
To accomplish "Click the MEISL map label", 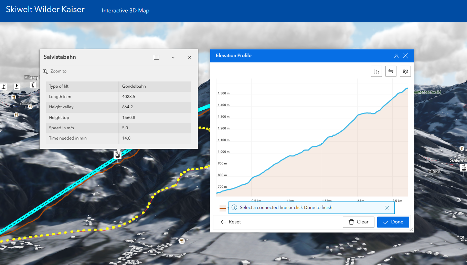I will tap(434, 171).
